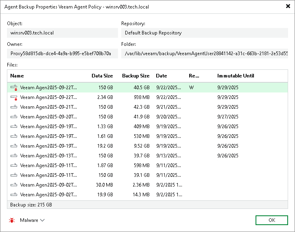Click the Backup size: 215 GB summary

(31, 205)
